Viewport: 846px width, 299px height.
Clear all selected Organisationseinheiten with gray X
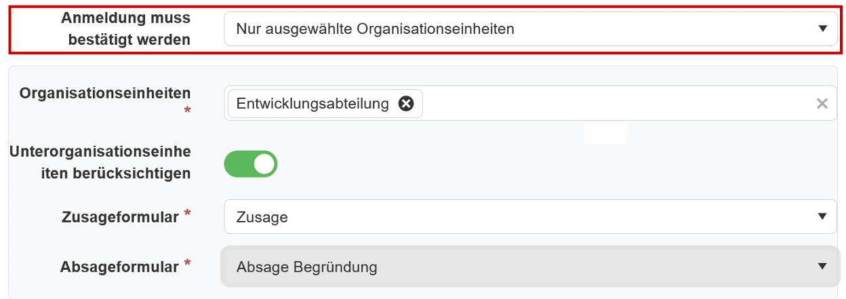click(822, 104)
